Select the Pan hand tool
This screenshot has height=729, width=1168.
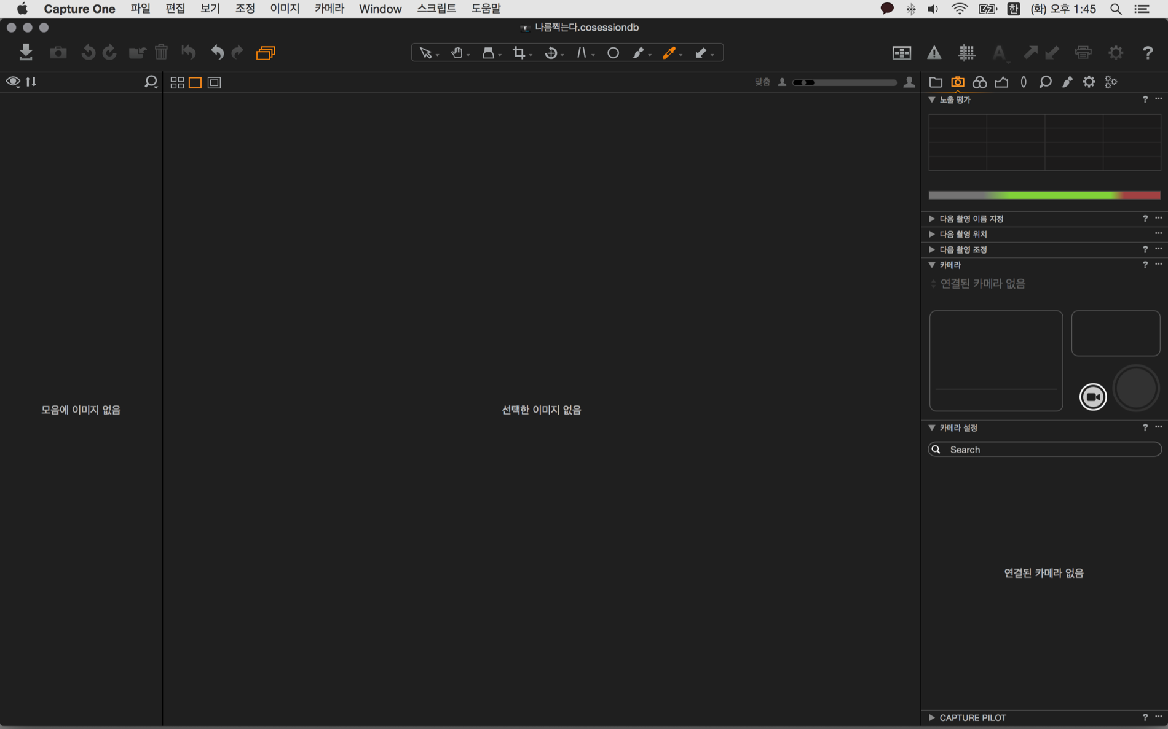pos(456,53)
